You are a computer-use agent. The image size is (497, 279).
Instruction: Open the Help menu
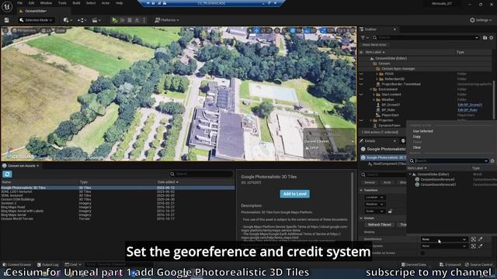click(x=119, y=3)
